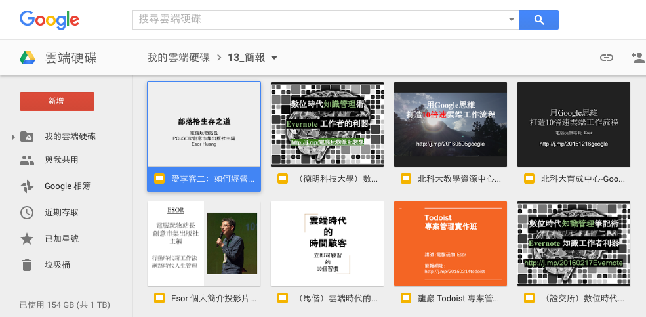
Task: Click the Google Drive triangle logo
Action: 28,58
